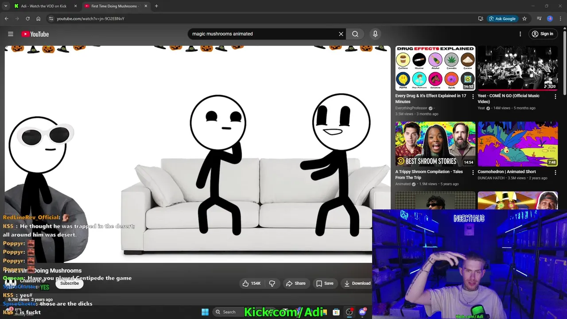
Task: Visit the DUNCAN HATCH channel
Action: click(x=492, y=178)
